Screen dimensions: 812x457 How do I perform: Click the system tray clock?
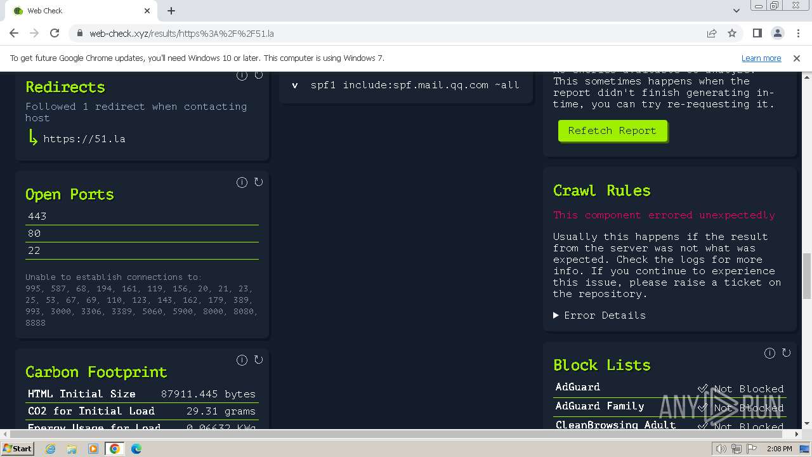coord(779,449)
